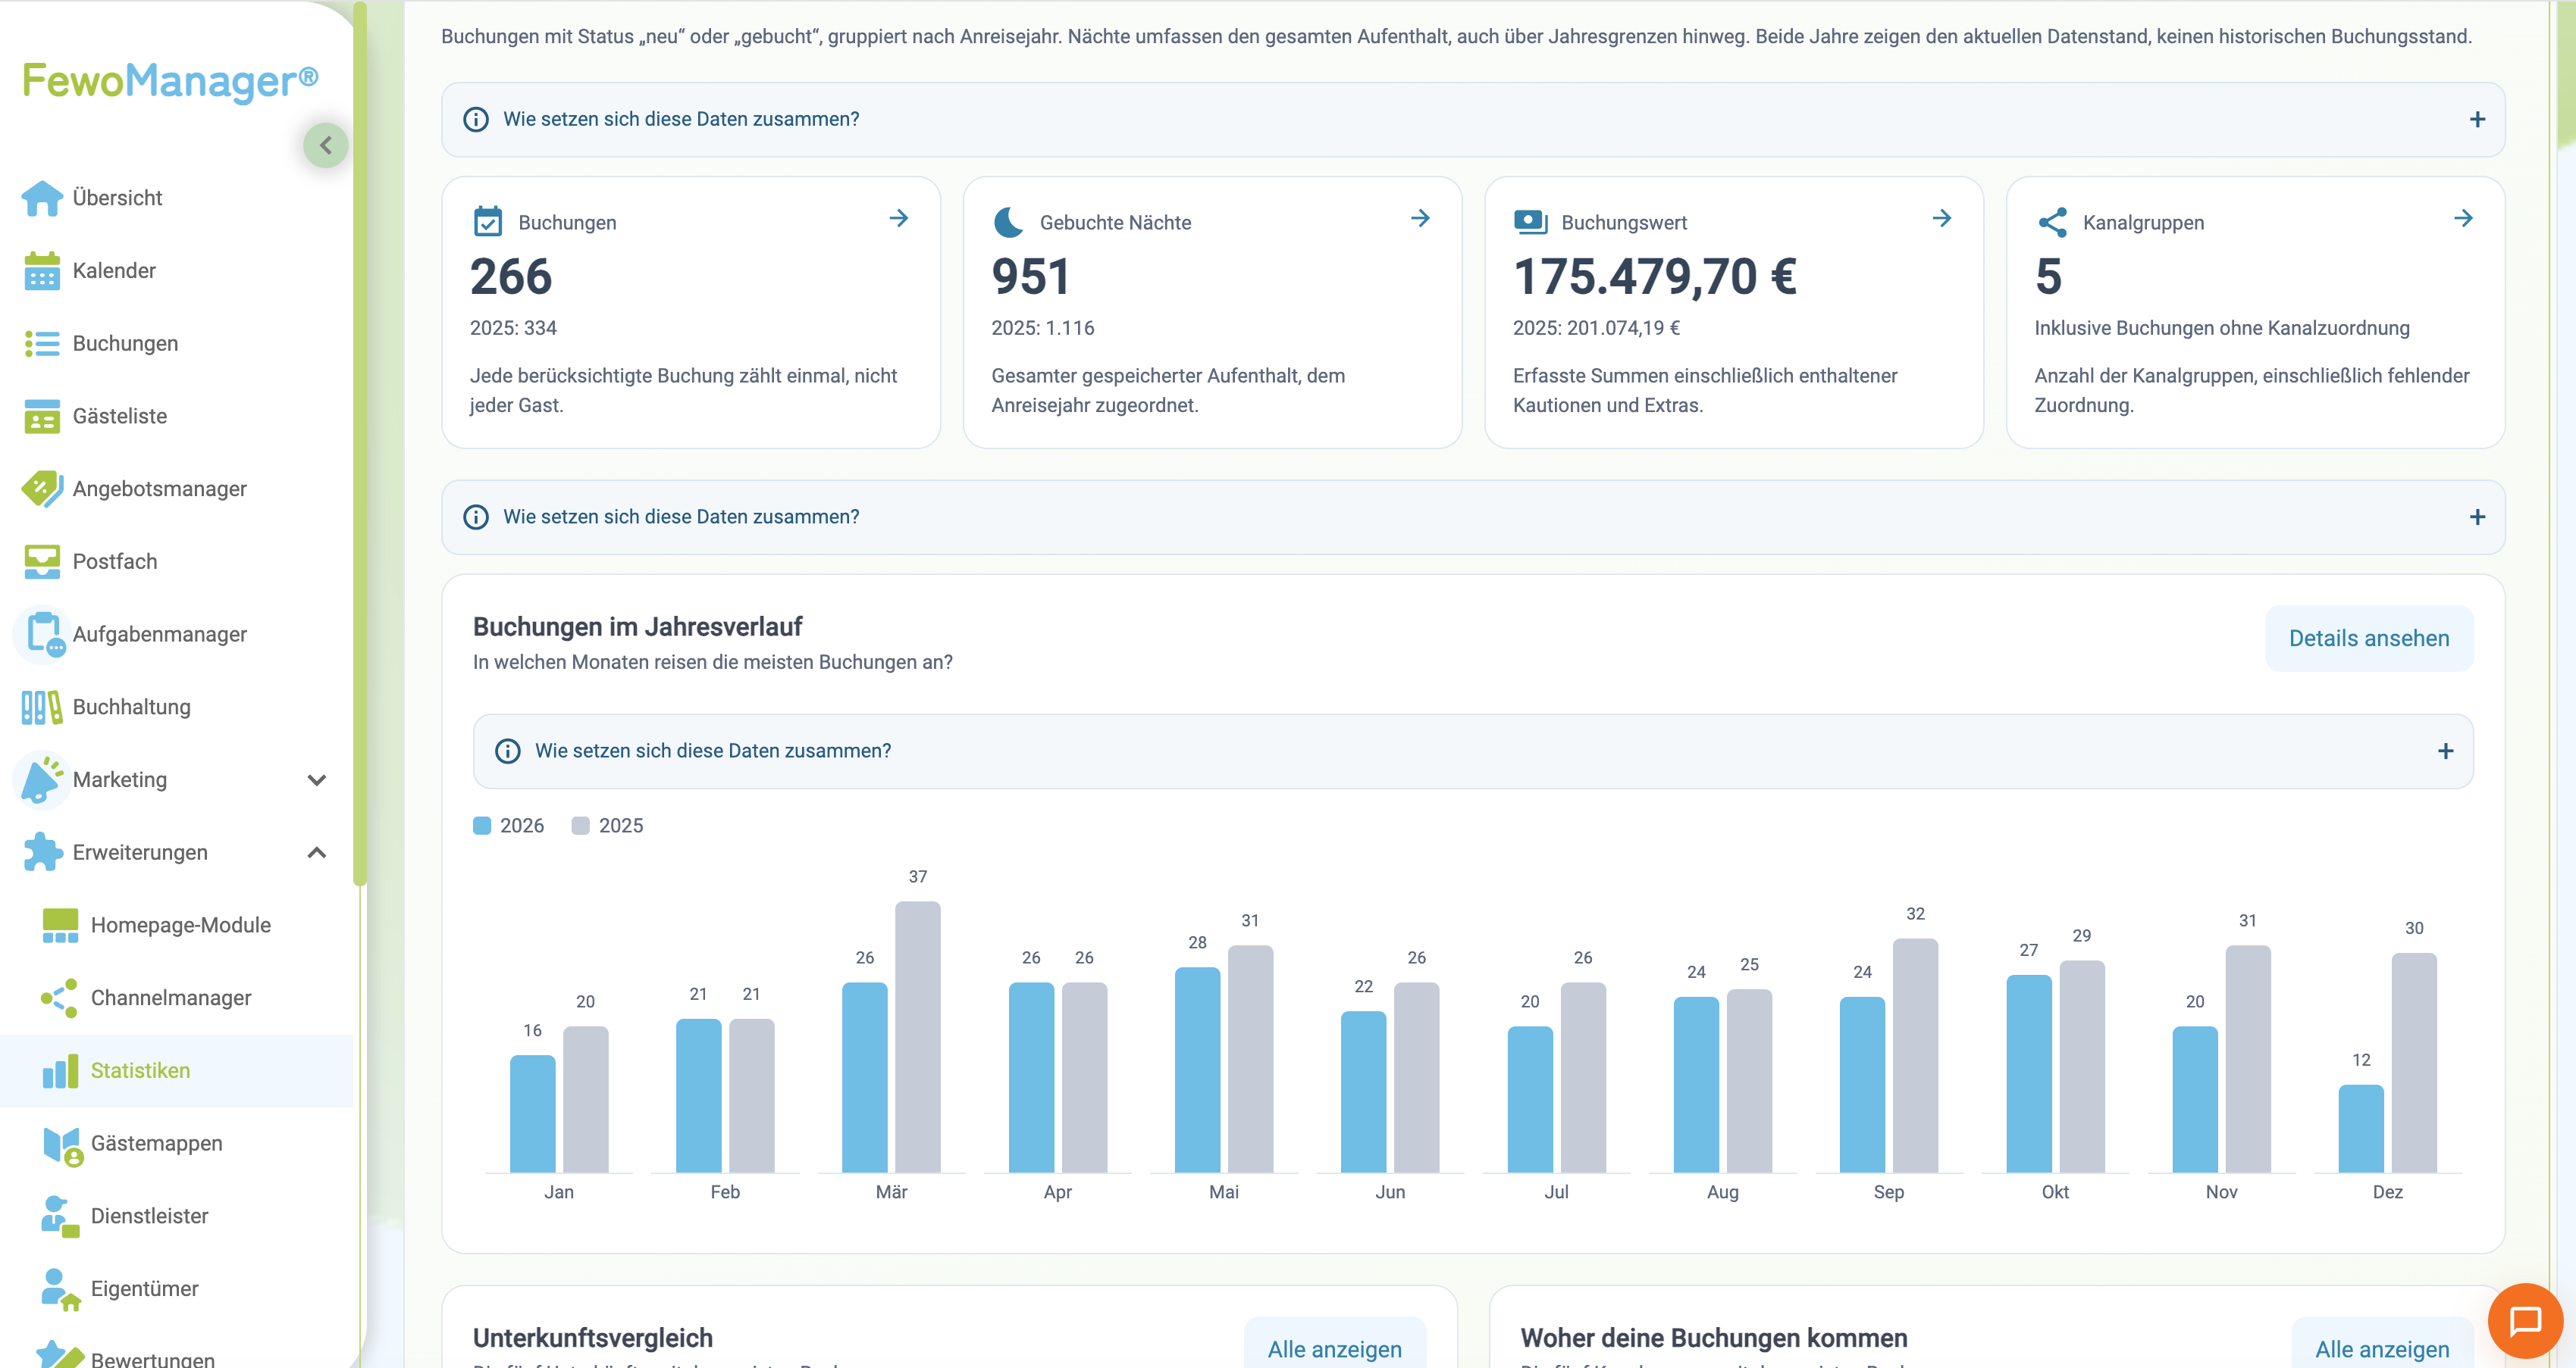Click the money icon on Buchungswert card
The image size is (2576, 1368).
coord(1531,222)
